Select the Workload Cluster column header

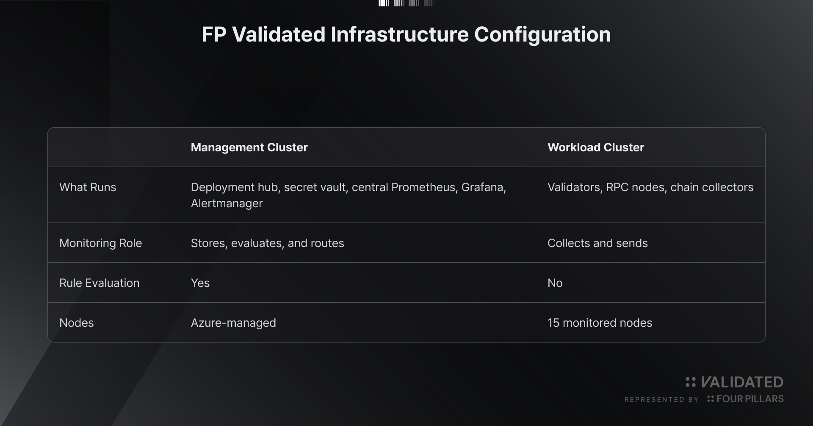596,148
